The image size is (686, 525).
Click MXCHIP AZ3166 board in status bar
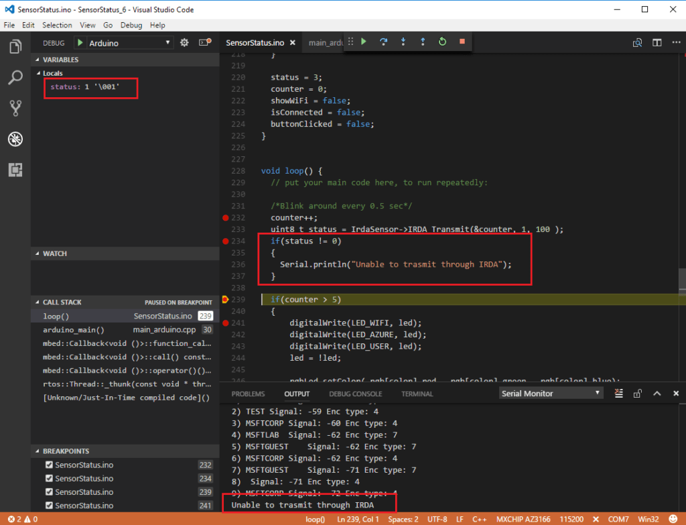click(x=523, y=519)
